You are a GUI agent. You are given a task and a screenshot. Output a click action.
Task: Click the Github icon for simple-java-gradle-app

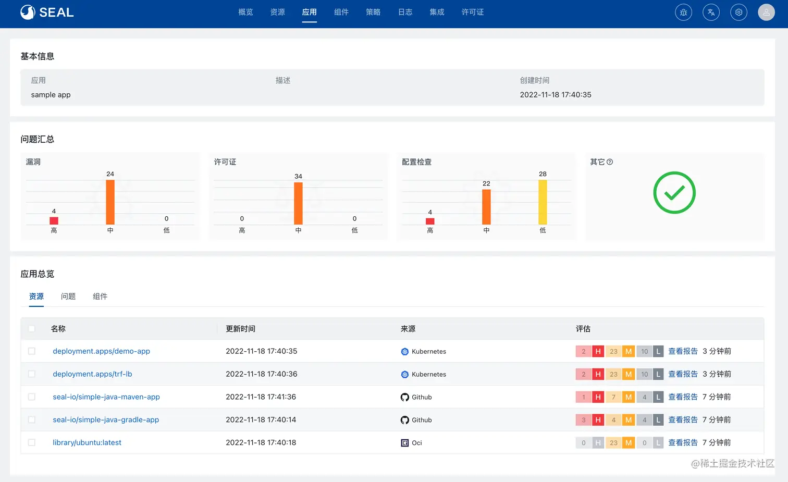coord(405,420)
